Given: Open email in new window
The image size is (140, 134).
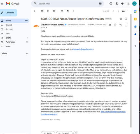Looking at the screenshot, I should (x=126, y=19).
